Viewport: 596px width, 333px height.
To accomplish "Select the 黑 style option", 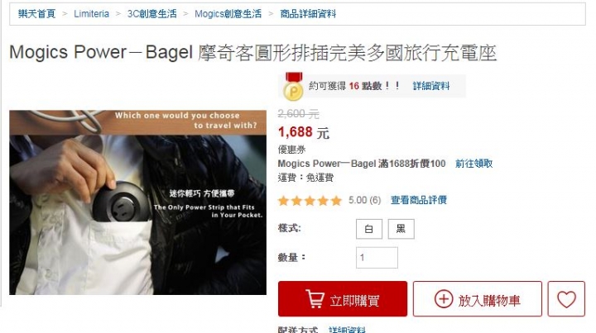I will [x=401, y=229].
